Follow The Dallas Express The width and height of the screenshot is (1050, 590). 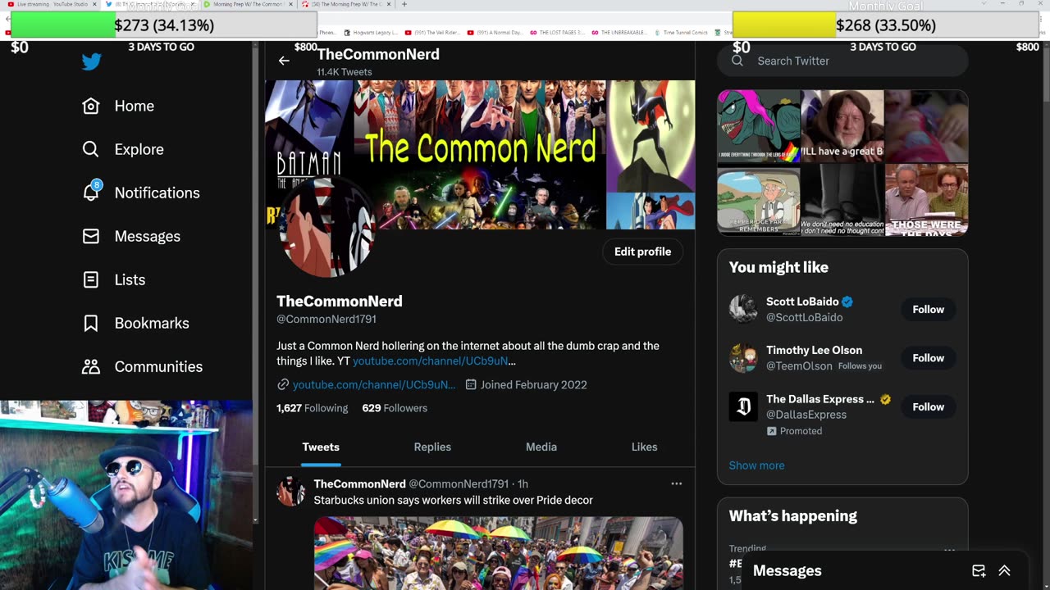click(x=928, y=406)
